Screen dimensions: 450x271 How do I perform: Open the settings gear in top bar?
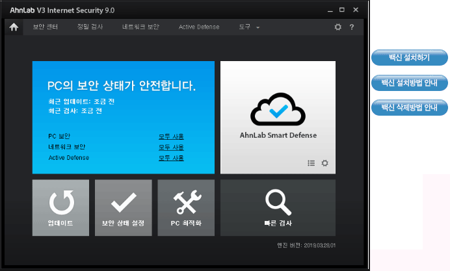point(337,27)
